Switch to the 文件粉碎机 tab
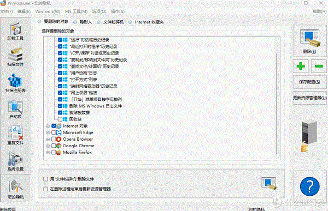This screenshot has width=328, height=211. [x=110, y=22]
